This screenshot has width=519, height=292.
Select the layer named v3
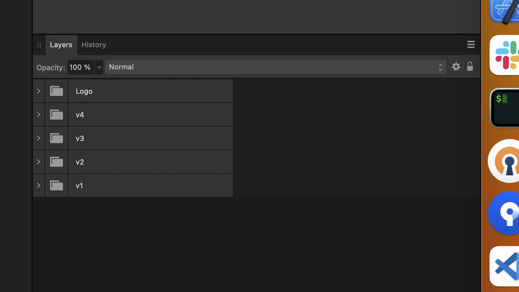coord(150,138)
